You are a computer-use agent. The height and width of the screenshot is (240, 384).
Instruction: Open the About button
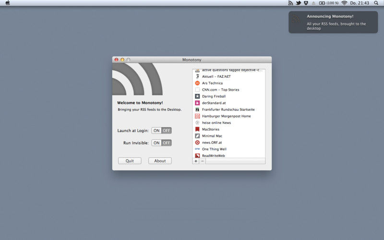(x=160, y=161)
